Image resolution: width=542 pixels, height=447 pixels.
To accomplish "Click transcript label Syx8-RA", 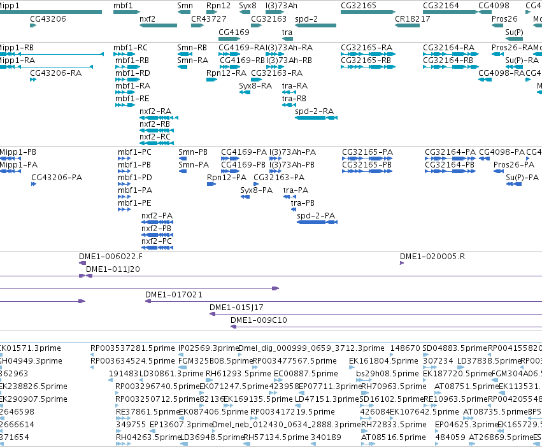I will 255,86.
